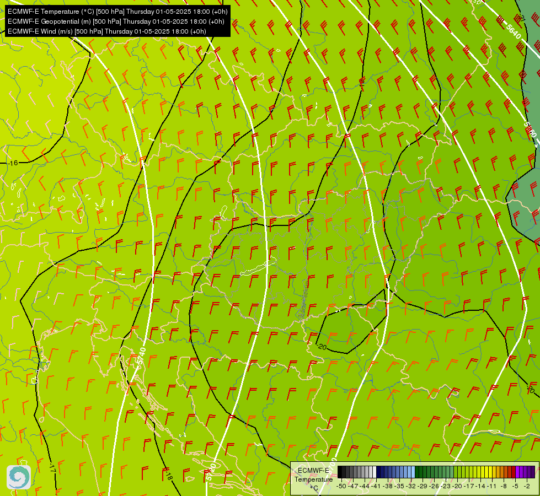Click the -44 value on temperature legend

coord(365,486)
